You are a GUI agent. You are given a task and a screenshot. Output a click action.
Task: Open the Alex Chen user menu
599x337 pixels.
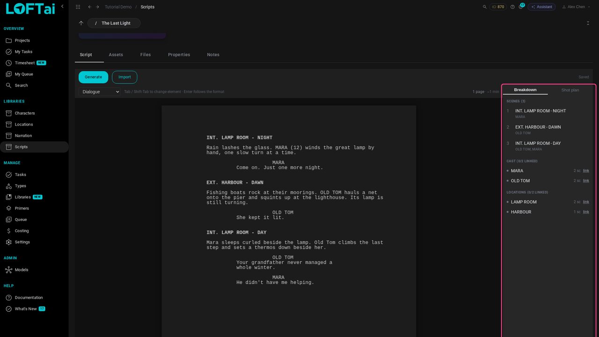coord(576,7)
